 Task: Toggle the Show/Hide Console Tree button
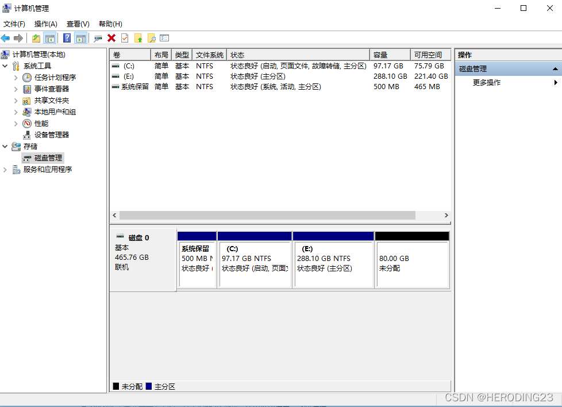(50, 38)
